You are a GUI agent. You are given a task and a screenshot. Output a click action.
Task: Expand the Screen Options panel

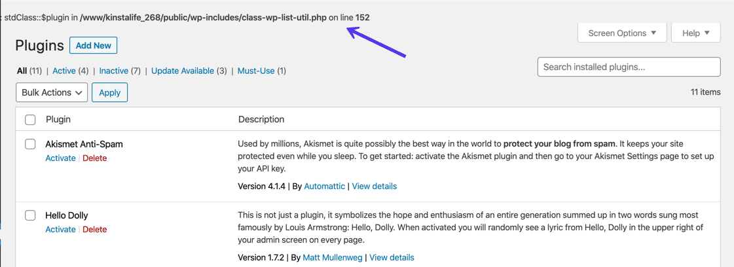pyautogui.click(x=622, y=33)
